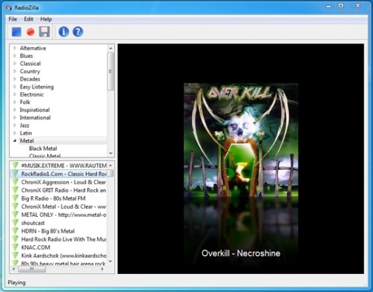
Task: Select ChroniX GRIT Radio station text
Action: point(63,190)
